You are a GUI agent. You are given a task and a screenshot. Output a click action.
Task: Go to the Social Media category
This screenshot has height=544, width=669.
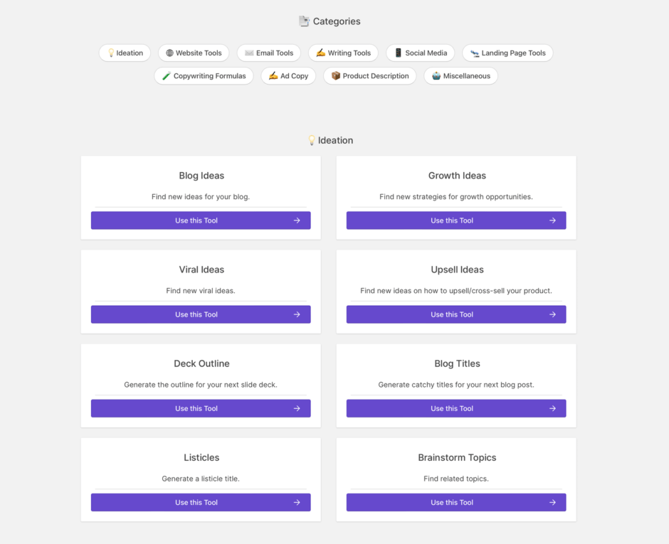coord(420,53)
